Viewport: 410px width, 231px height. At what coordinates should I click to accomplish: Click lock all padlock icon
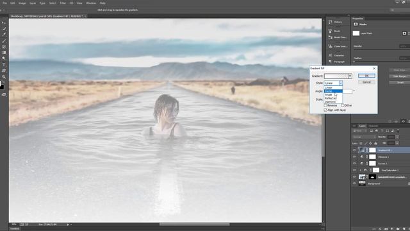pyautogui.click(x=375, y=143)
